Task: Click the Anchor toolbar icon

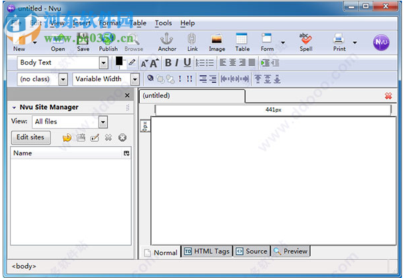Action: click(x=167, y=42)
